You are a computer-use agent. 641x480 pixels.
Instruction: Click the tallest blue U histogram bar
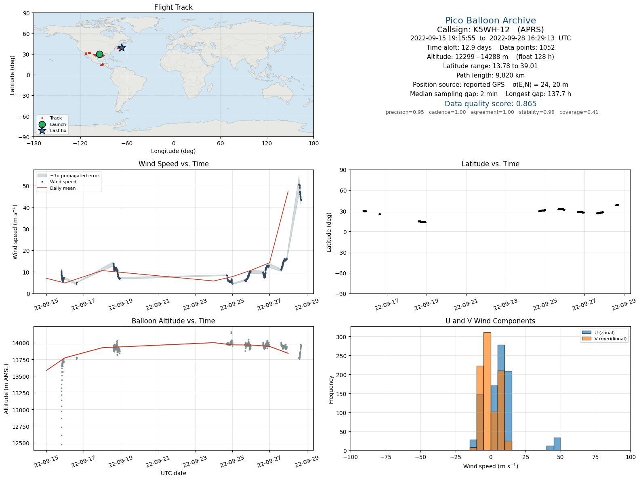pyautogui.click(x=501, y=398)
